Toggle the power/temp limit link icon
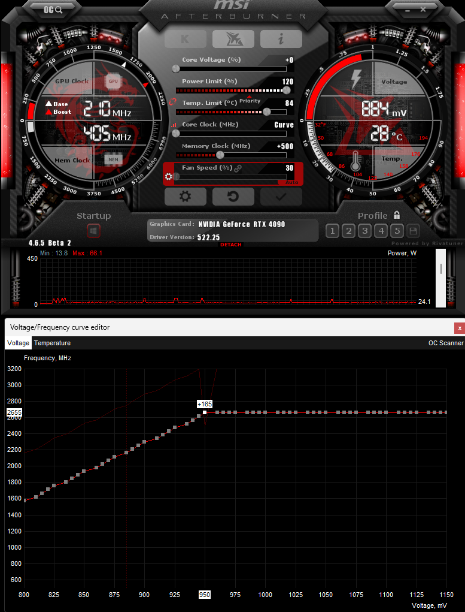The width and height of the screenshot is (465, 612). click(173, 102)
